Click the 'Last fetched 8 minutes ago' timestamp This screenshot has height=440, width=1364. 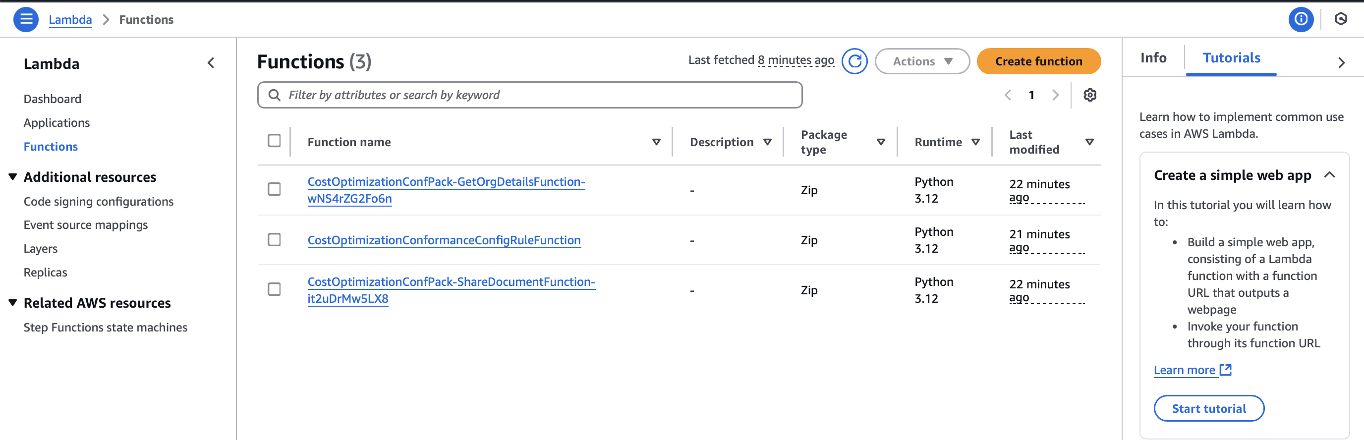coord(761,60)
